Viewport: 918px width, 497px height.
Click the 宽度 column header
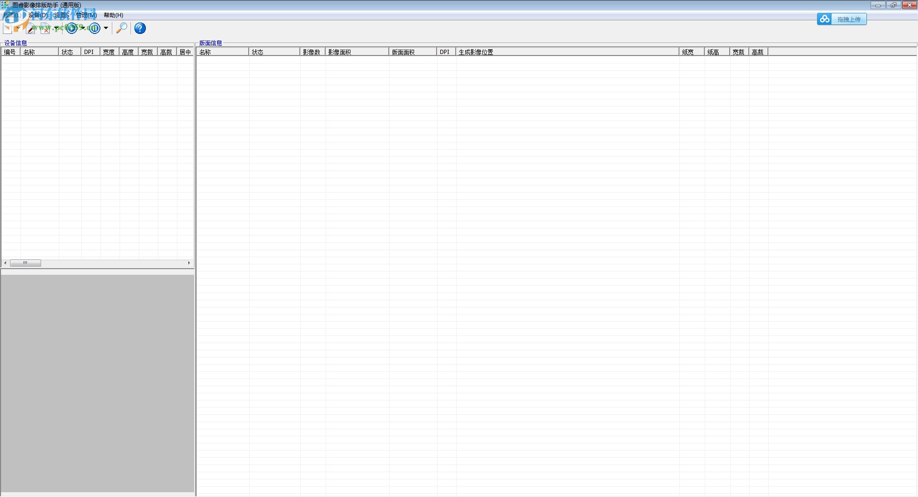coord(109,52)
